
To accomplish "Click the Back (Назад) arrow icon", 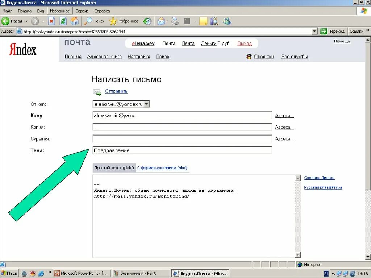I will [x=5, y=21].
